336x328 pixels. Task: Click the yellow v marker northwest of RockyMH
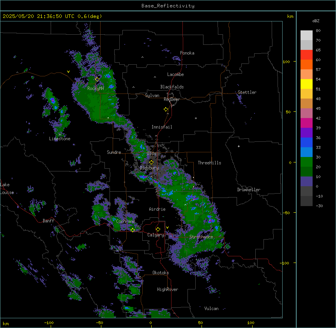tap(68, 72)
